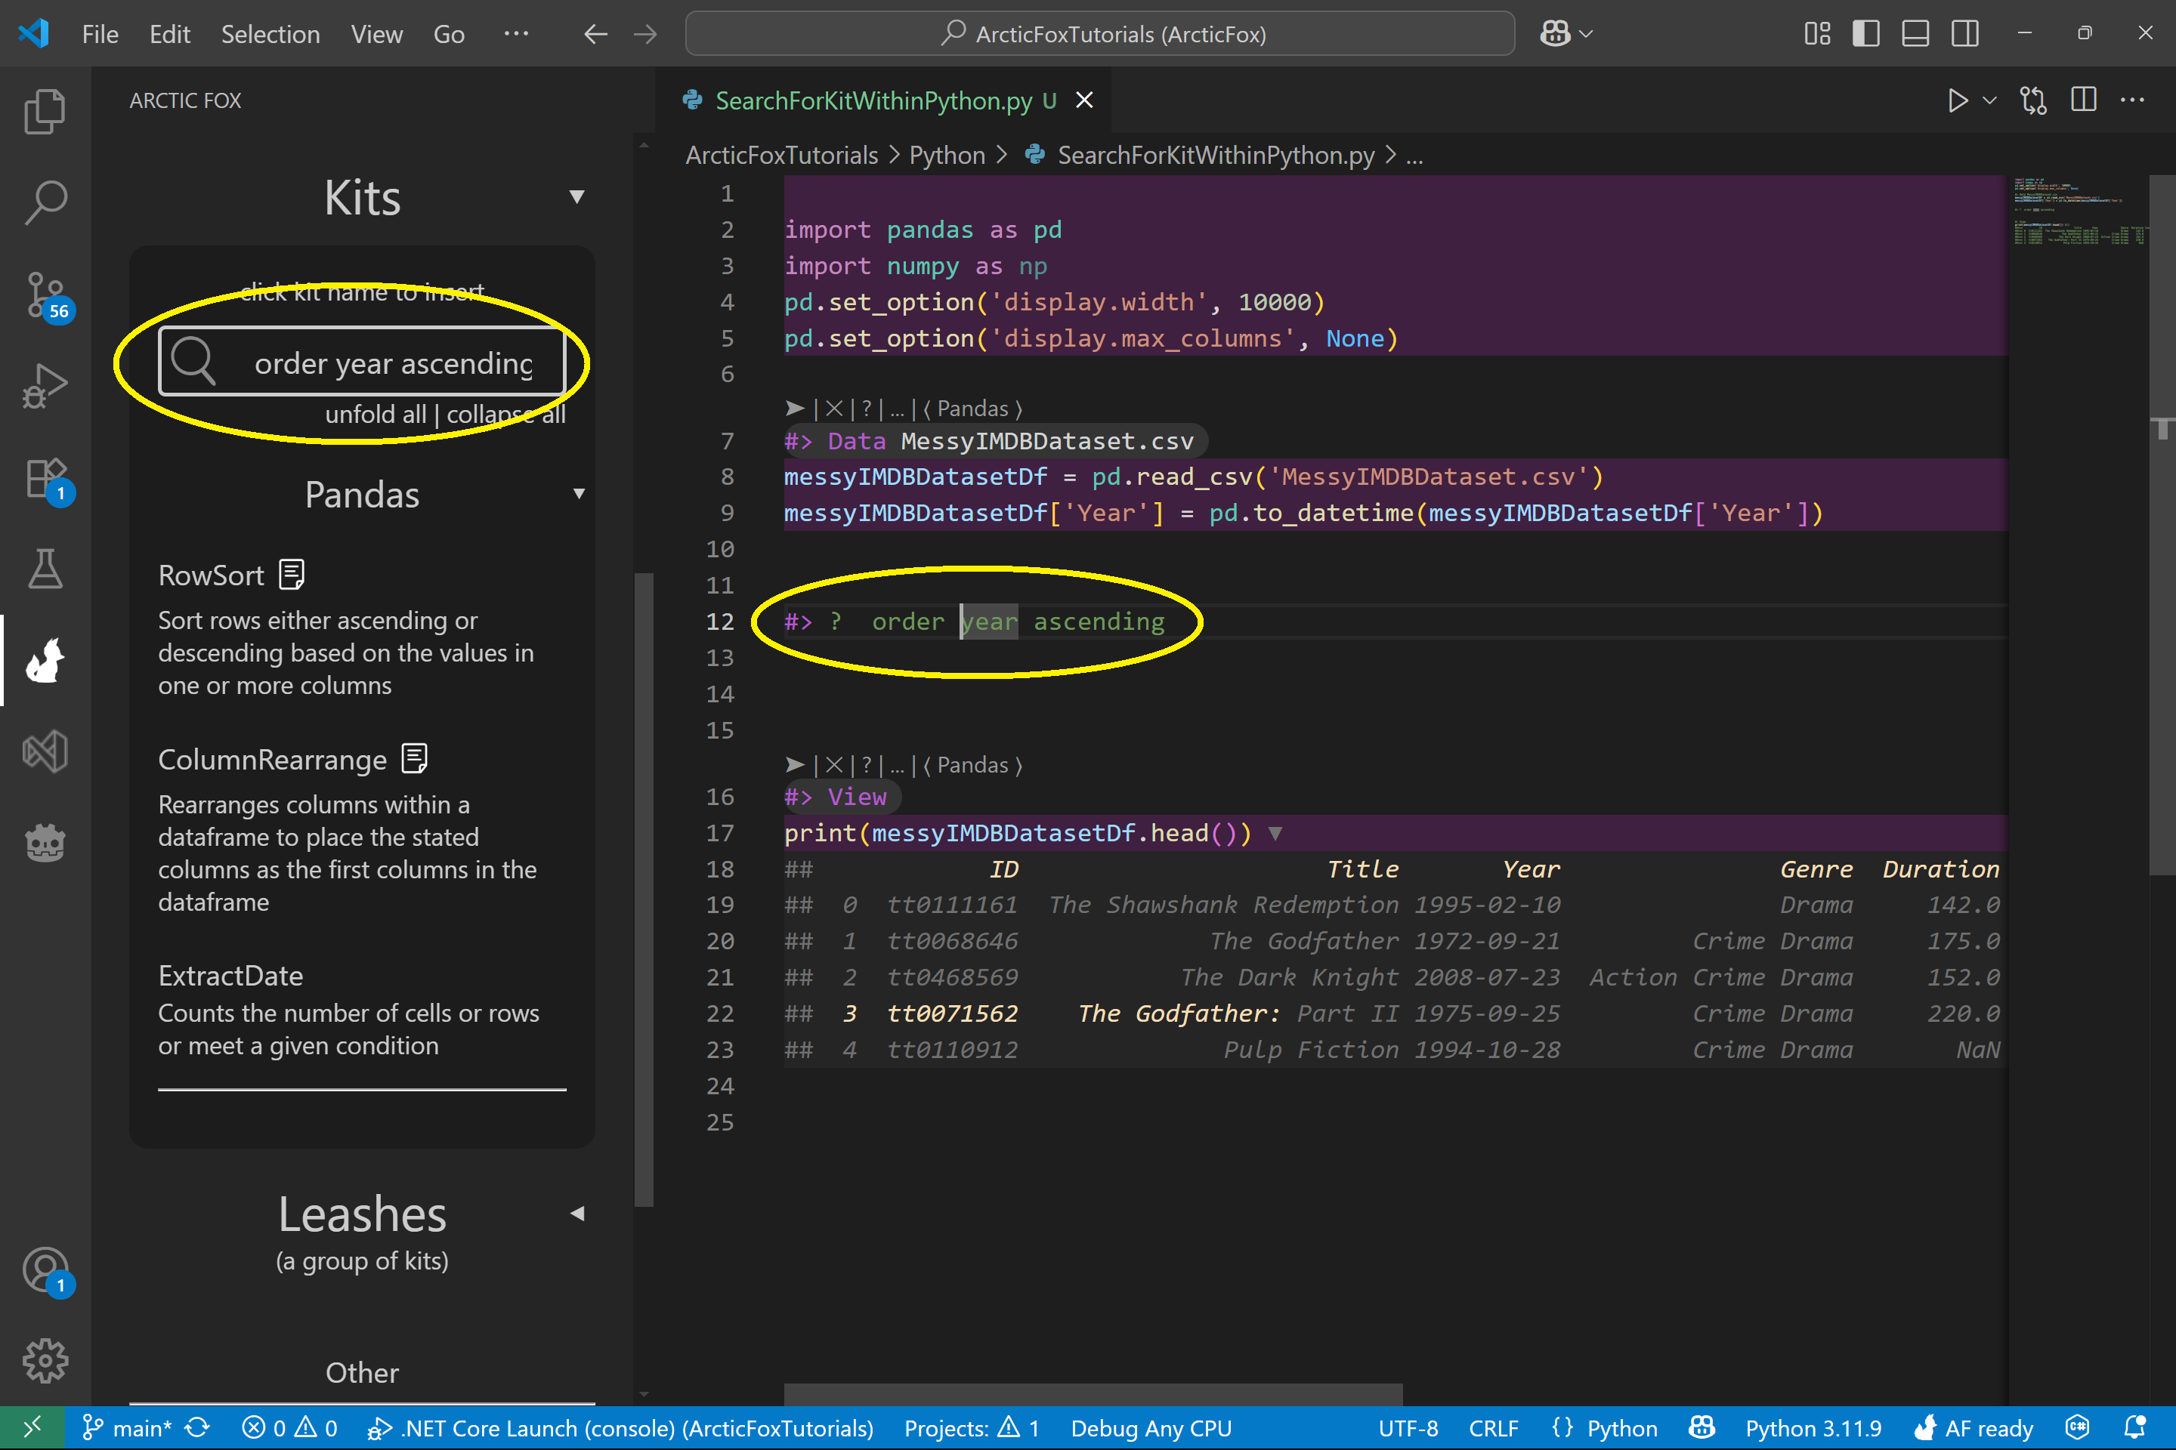Image resolution: width=2176 pixels, height=1450 pixels.
Task: Click collapse all link
Action: click(505, 415)
